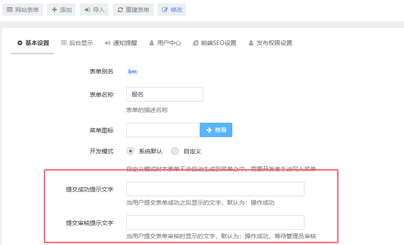Click the plus icon for 添加

(54, 10)
